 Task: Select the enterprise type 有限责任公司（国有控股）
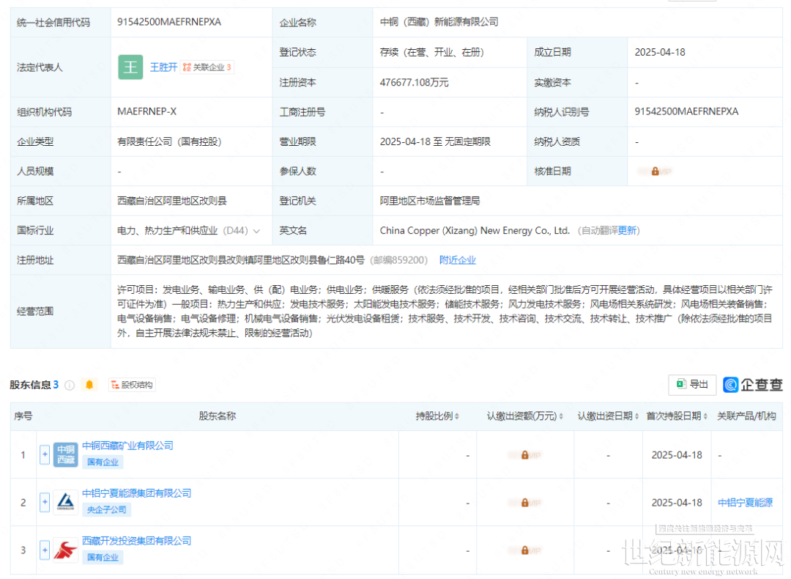(x=169, y=142)
